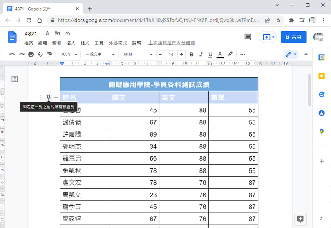Click the blue 共用 share button
331x228 pixels.
click(293, 37)
